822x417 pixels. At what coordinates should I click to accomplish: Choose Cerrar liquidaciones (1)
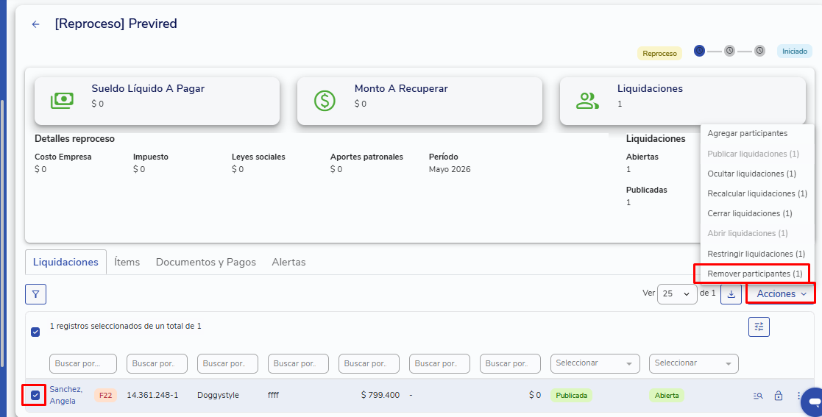point(750,214)
